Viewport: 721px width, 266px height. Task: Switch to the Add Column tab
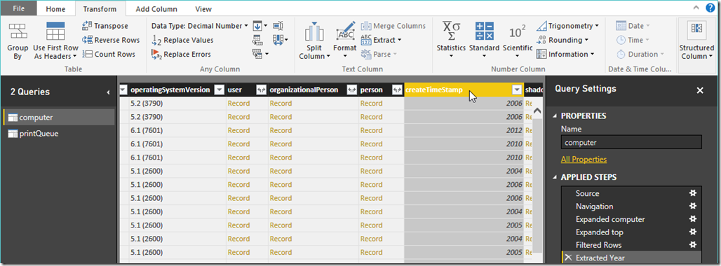tap(156, 8)
